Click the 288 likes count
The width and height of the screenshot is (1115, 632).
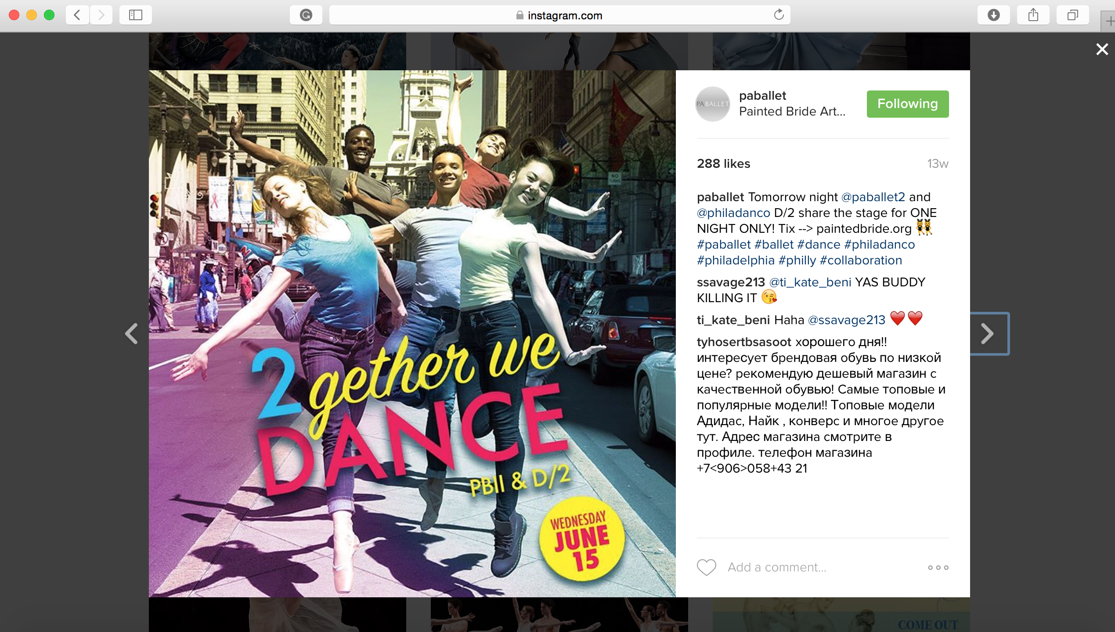click(x=723, y=163)
